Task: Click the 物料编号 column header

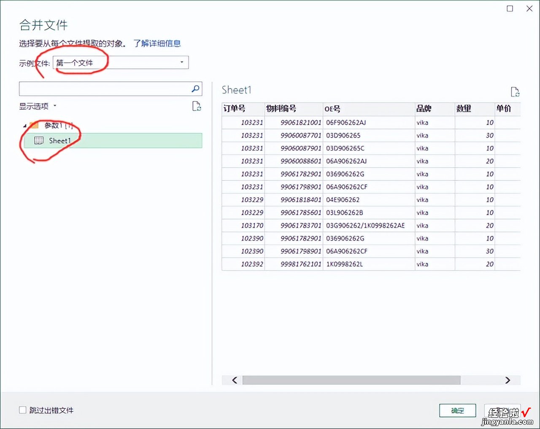Action: (294, 109)
